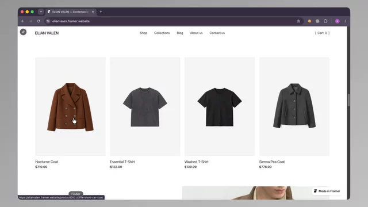This screenshot has height=207, width=368.
Task: Open the purple profile avatar
Action: click(338, 21)
